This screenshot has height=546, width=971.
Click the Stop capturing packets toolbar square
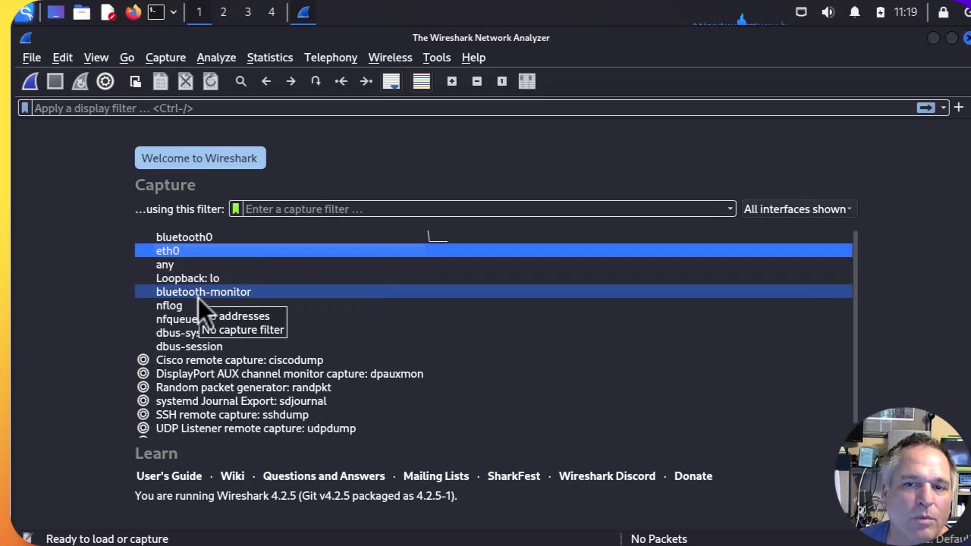pos(55,81)
